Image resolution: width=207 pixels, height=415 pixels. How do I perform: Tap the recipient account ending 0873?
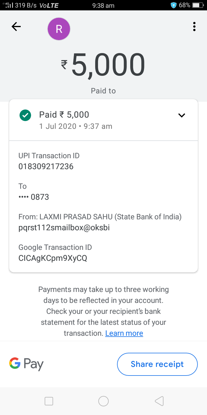(34, 197)
